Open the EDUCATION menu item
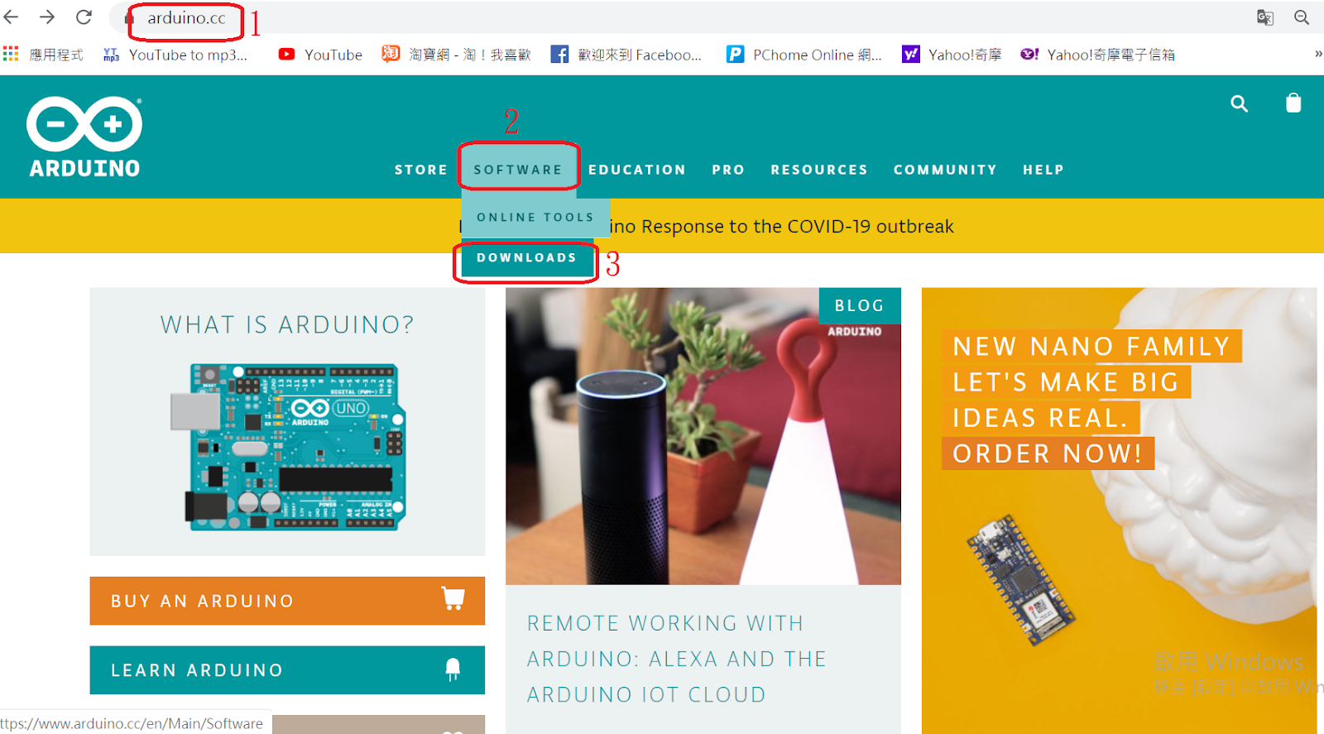Screen dimensions: 1324x734 click(637, 170)
